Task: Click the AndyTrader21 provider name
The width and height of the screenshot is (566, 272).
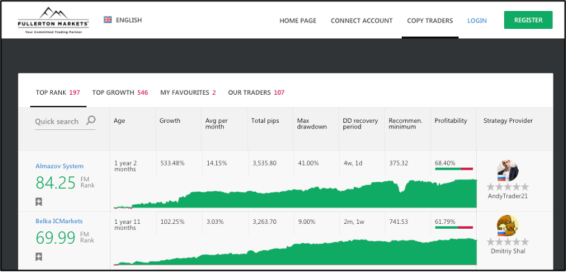Action: click(x=508, y=196)
